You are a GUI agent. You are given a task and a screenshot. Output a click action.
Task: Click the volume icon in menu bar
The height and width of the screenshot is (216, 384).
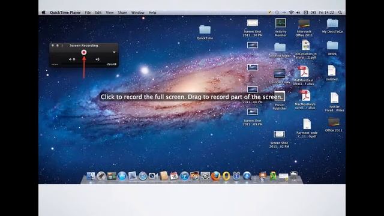298,12
